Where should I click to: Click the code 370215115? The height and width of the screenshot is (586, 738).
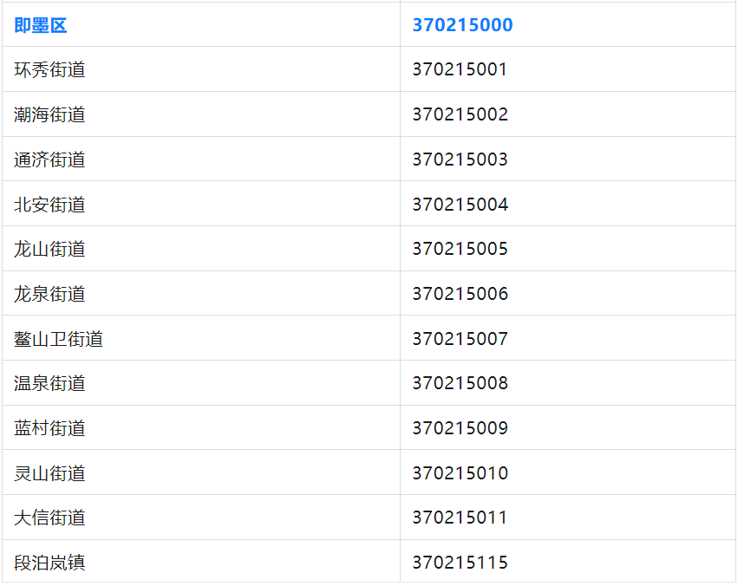pos(460,563)
